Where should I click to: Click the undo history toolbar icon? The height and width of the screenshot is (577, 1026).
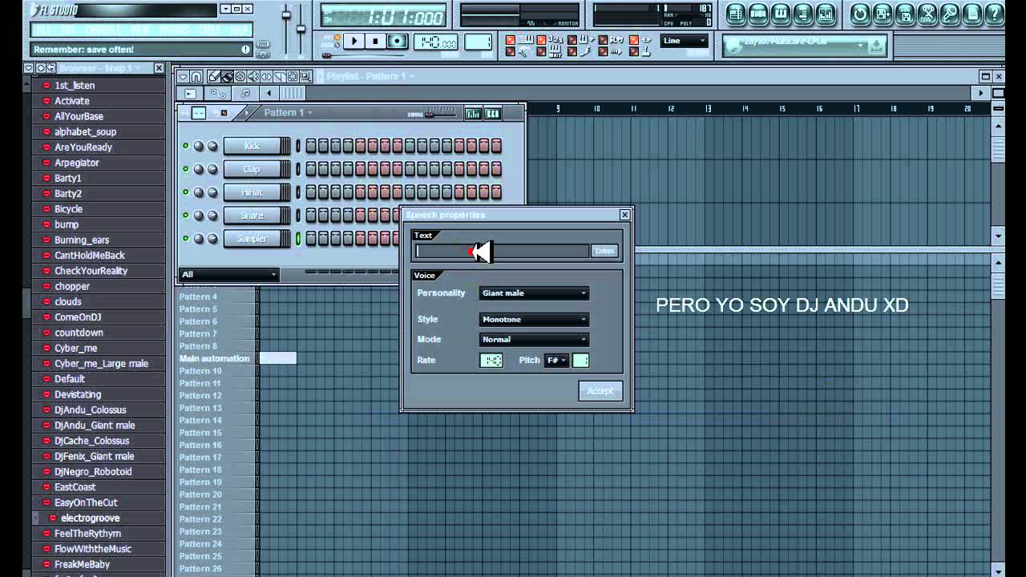(860, 14)
